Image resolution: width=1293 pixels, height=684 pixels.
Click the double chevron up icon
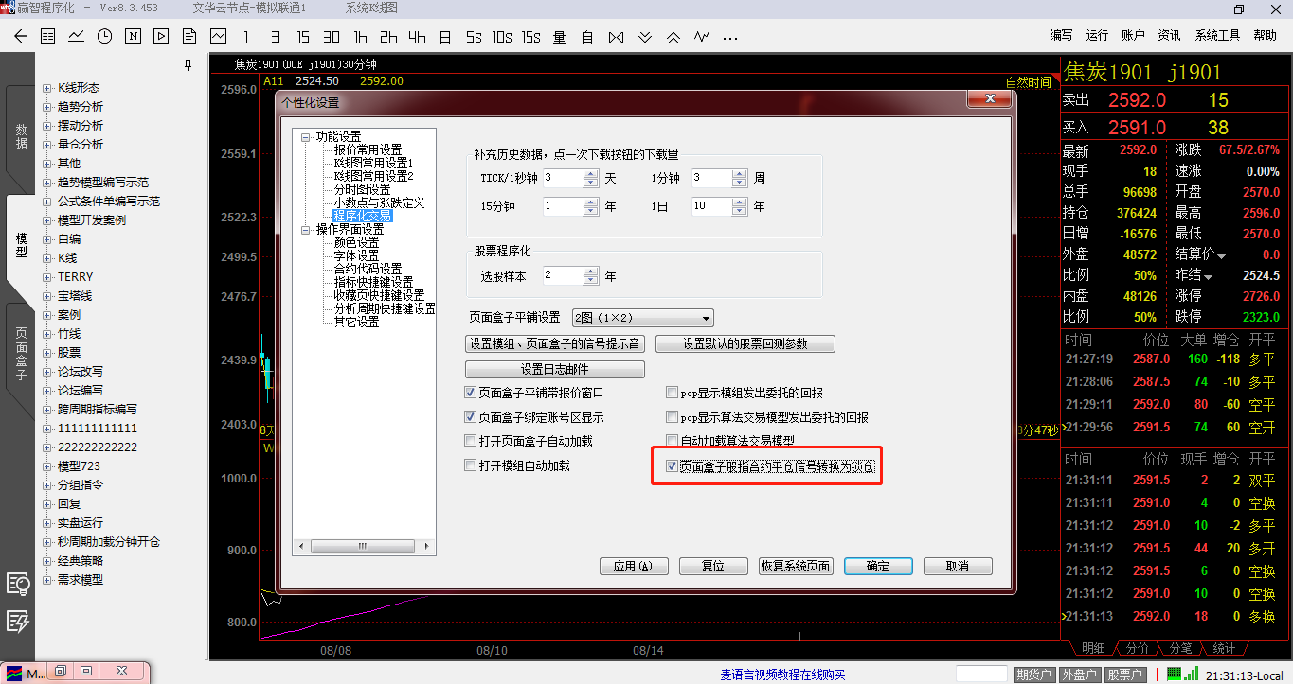click(x=673, y=37)
